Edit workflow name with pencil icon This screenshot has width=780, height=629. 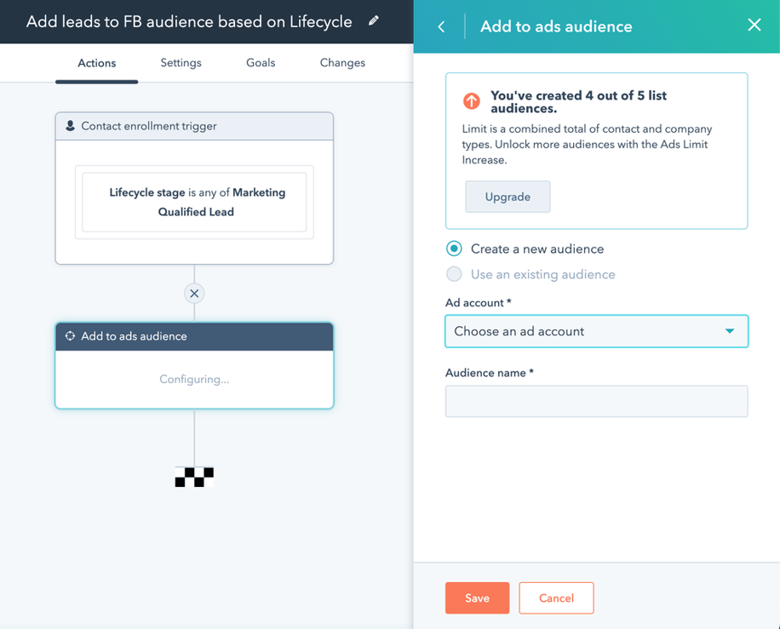tap(374, 21)
